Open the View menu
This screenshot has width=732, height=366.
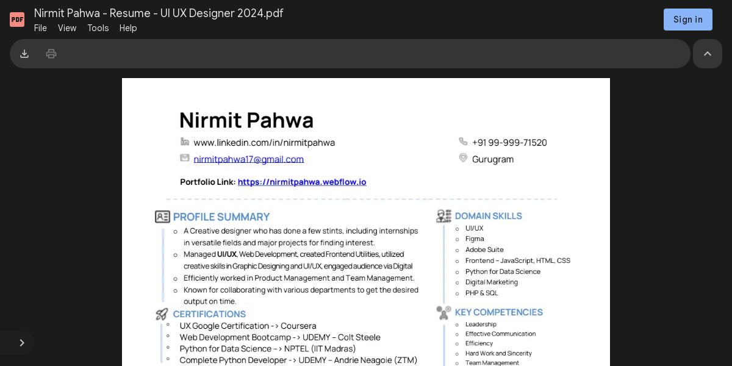click(67, 28)
